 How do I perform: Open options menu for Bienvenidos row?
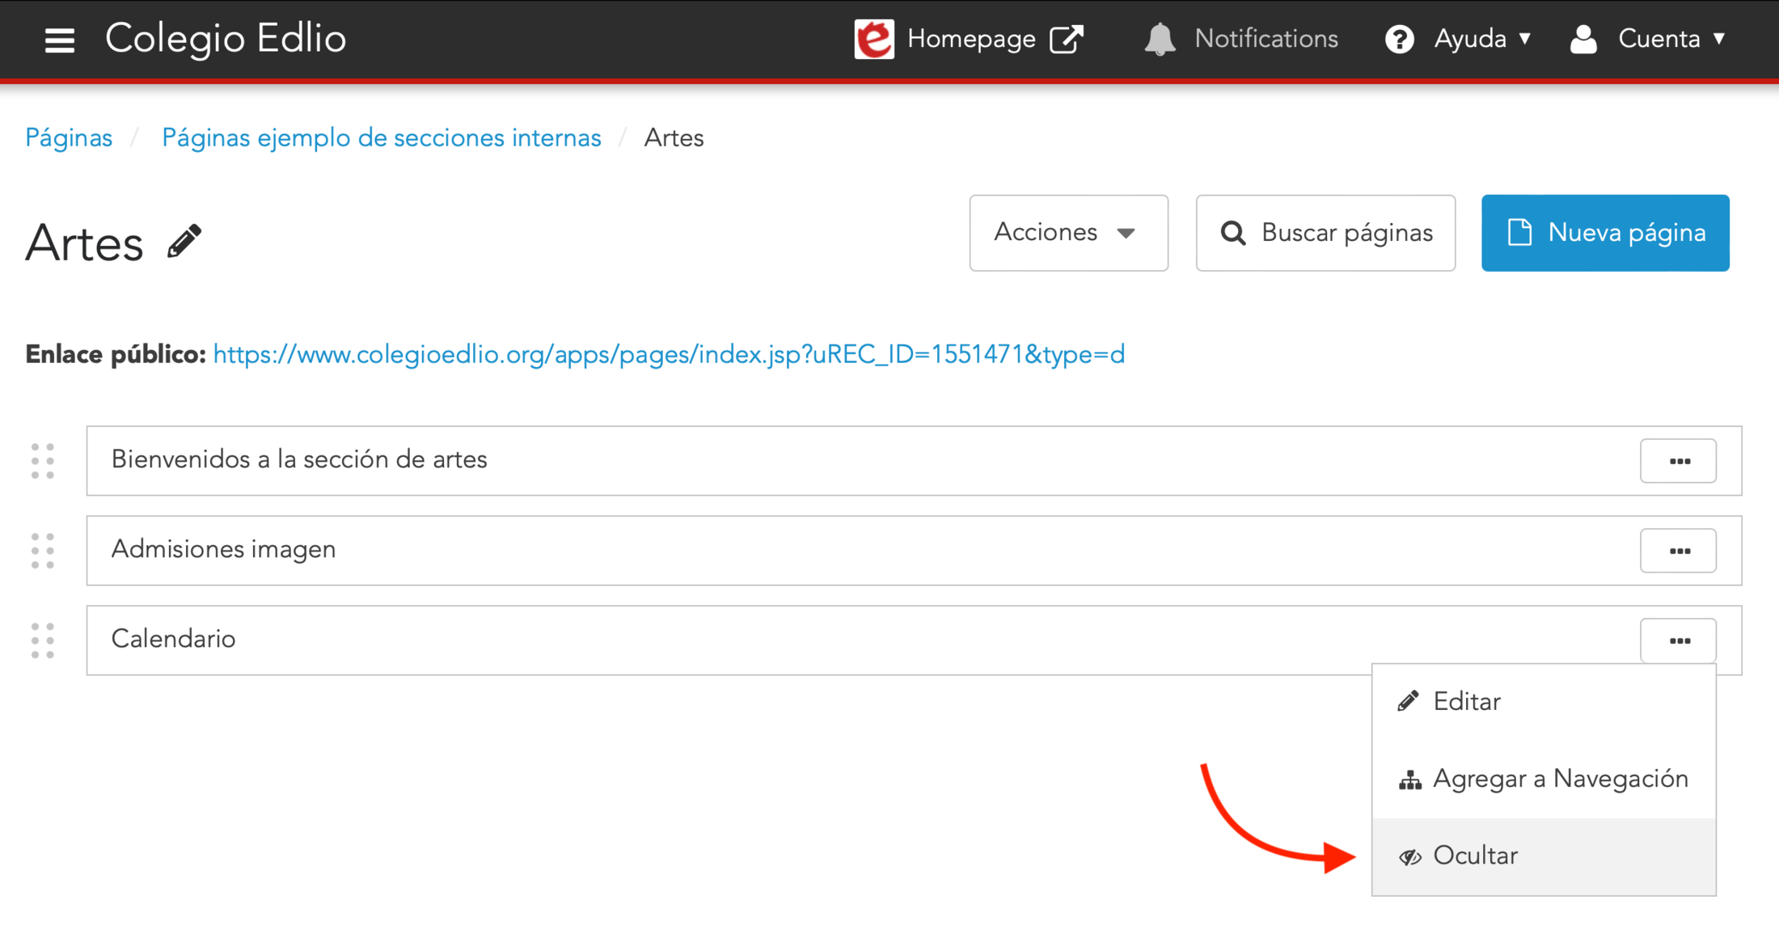1678,461
